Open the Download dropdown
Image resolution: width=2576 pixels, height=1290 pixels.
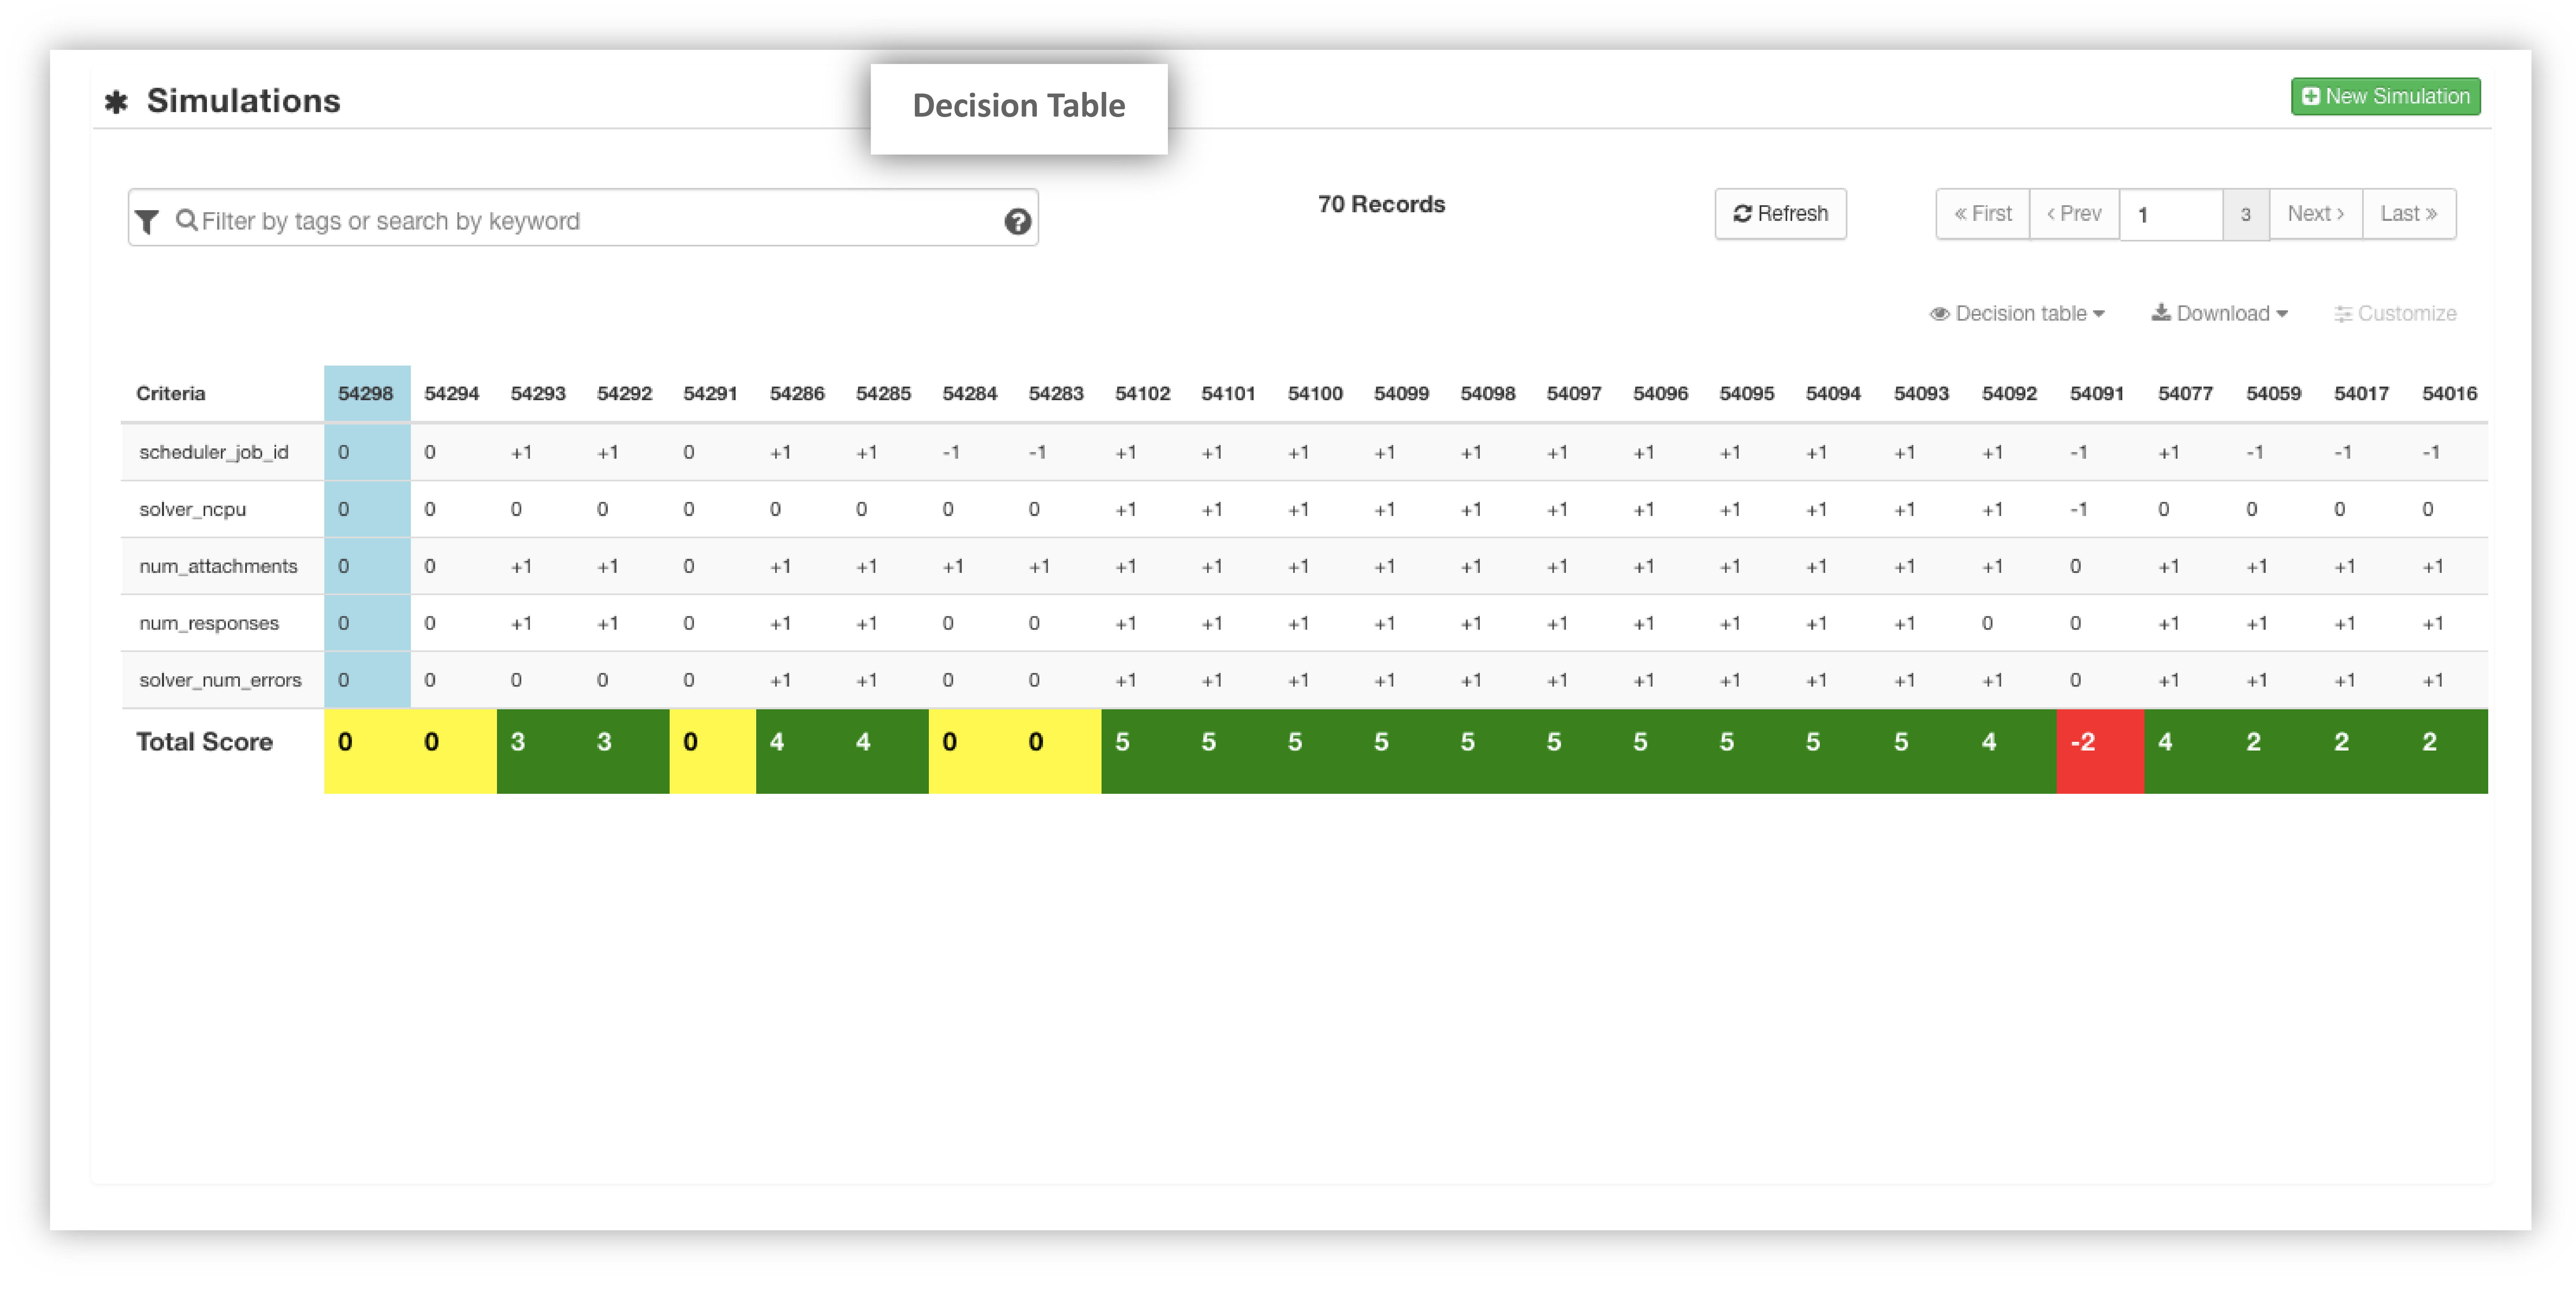click(x=2219, y=314)
